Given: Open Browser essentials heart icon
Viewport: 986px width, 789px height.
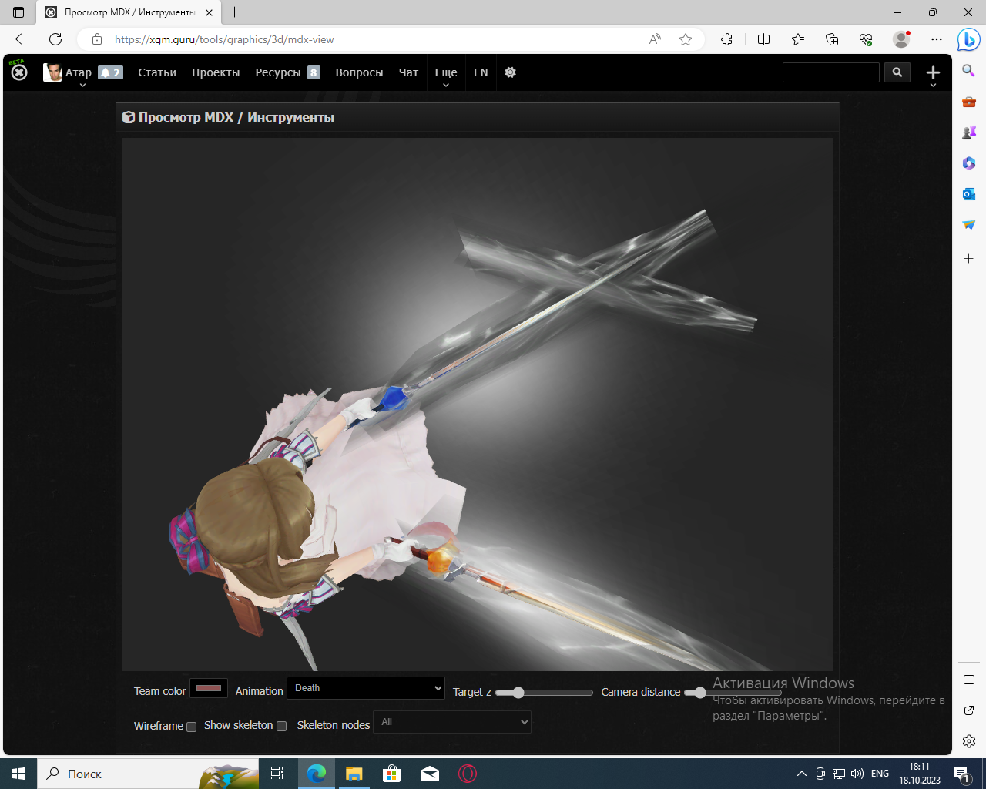Looking at the screenshot, I should (x=866, y=39).
